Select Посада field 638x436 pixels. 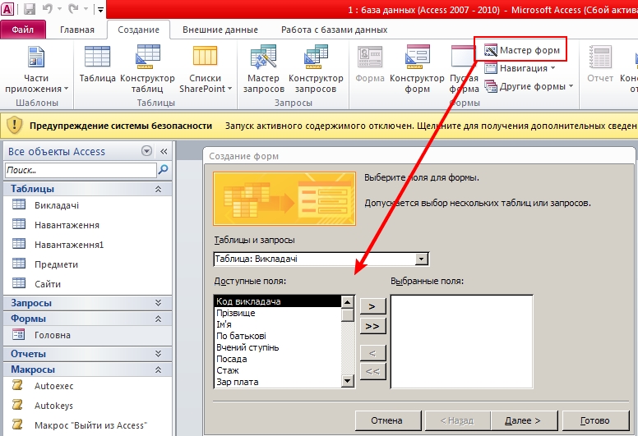[x=279, y=359]
